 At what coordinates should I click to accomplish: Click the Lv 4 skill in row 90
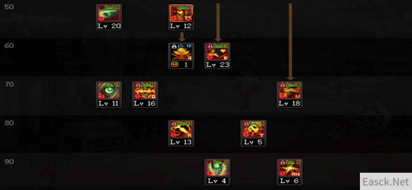[217, 168]
